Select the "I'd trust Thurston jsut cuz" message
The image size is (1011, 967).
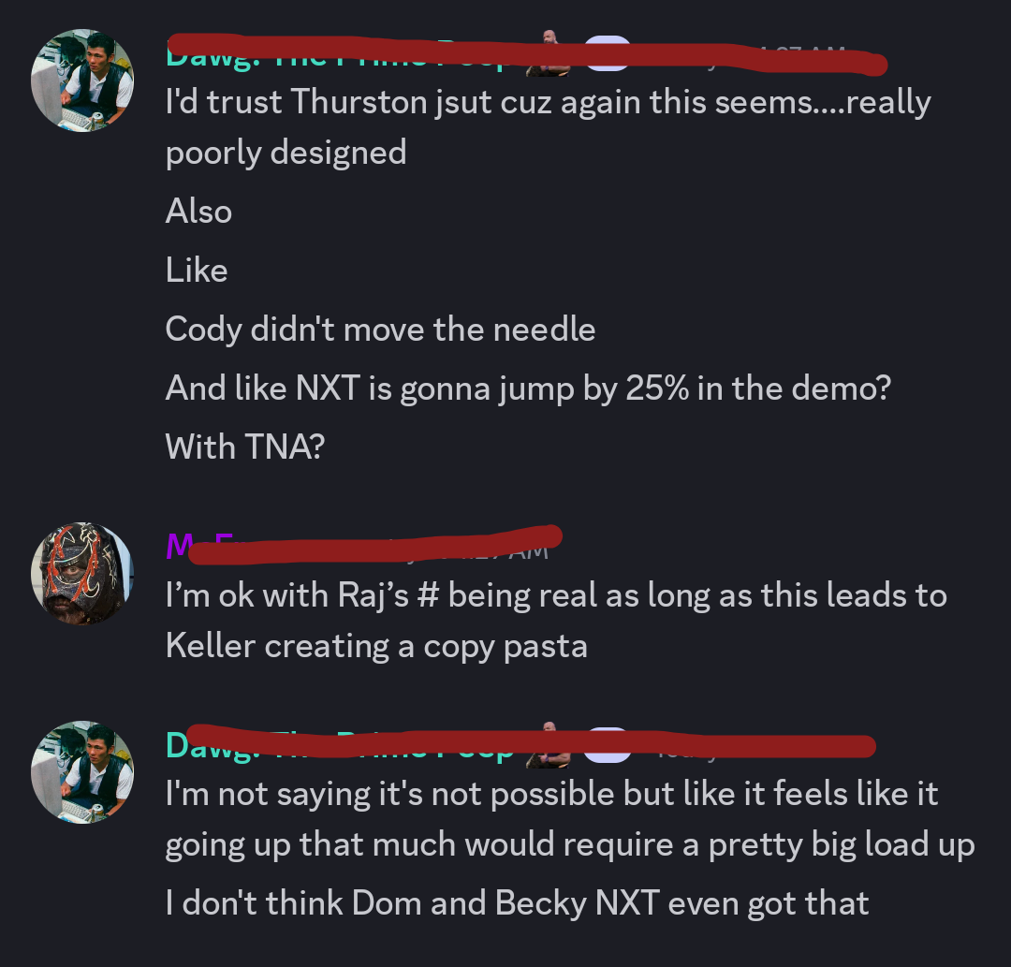[548, 127]
